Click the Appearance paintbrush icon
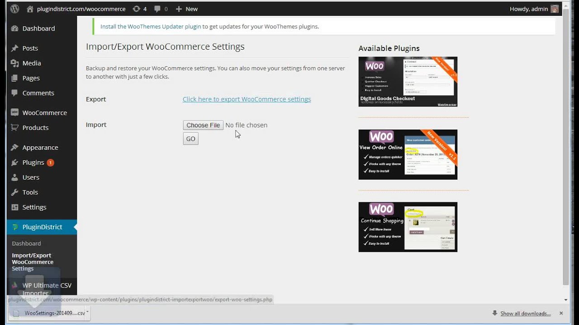 [x=15, y=148]
